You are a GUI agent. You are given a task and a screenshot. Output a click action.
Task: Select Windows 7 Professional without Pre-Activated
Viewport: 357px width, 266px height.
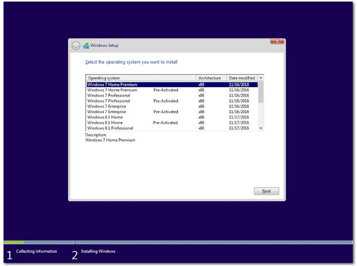pos(172,95)
